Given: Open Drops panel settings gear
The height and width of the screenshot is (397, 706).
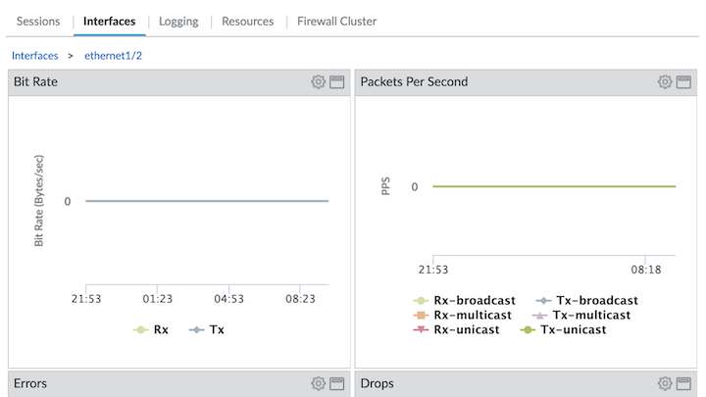Looking at the screenshot, I should 665,384.
